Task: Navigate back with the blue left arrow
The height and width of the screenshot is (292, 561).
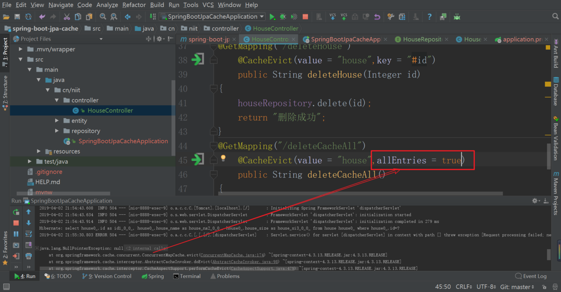Action: pyautogui.click(x=128, y=17)
